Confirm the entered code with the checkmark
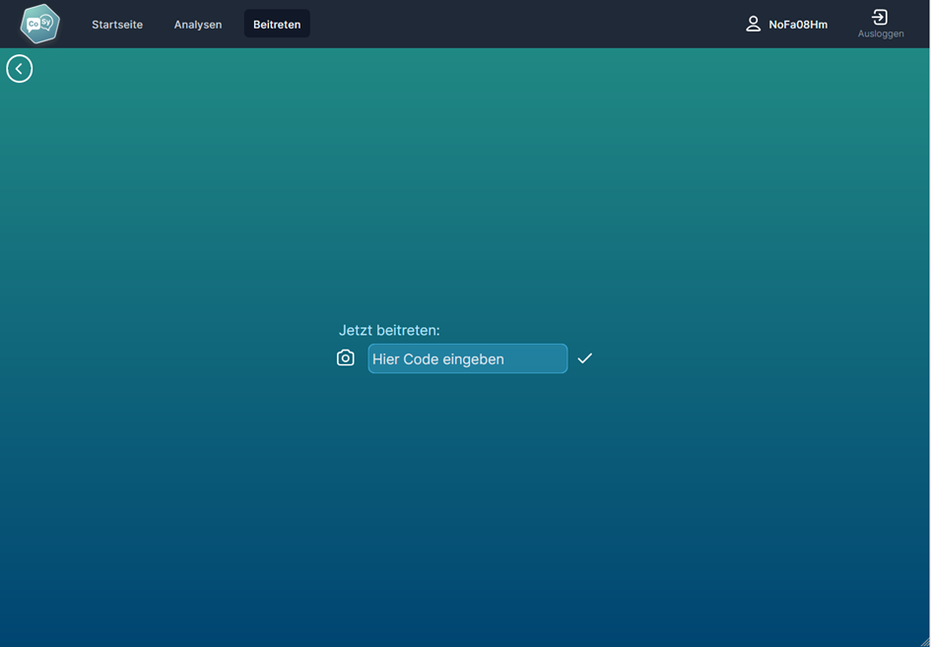Viewport: 931px width, 647px height. [x=585, y=358]
